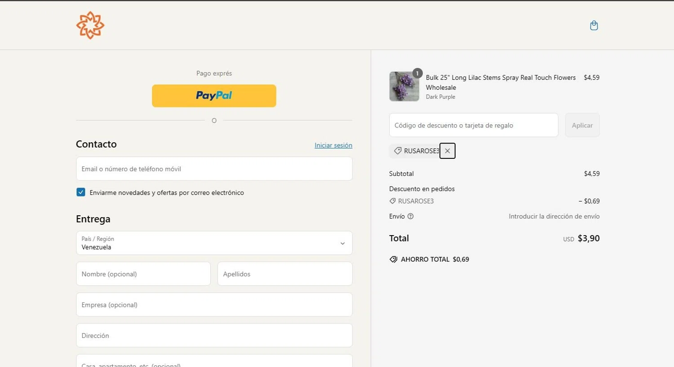Image resolution: width=674 pixels, height=367 pixels.
Task: Remove the RUSAROSE3 discount code
Action: pos(448,151)
